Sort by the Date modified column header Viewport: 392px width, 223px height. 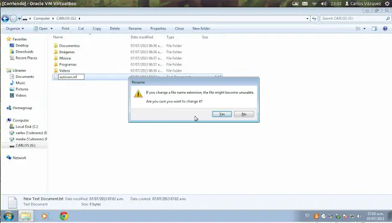[142, 37]
